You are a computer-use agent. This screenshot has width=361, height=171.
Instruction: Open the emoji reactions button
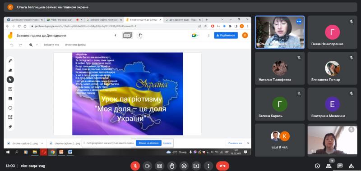tap(184, 166)
